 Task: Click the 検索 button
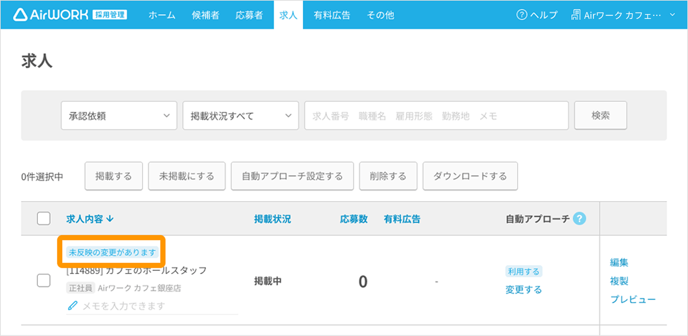(600, 116)
